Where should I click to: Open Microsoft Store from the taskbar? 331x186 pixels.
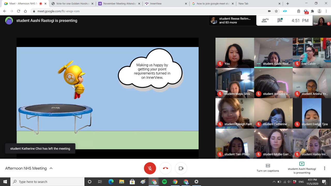[x=132, y=182]
